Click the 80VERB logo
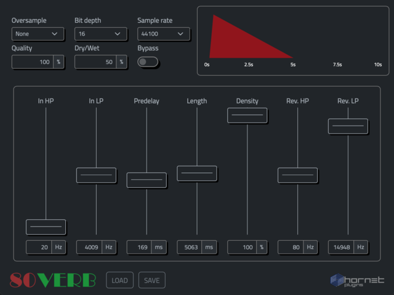Image resolution: width=394 pixels, height=295 pixels. coord(53,280)
